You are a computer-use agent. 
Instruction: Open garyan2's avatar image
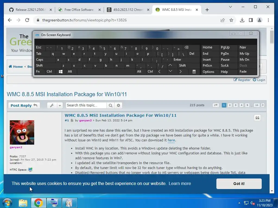click(x=22, y=132)
